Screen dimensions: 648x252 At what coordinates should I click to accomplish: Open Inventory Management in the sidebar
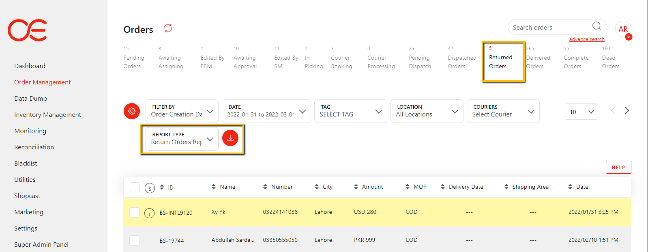pos(47,115)
